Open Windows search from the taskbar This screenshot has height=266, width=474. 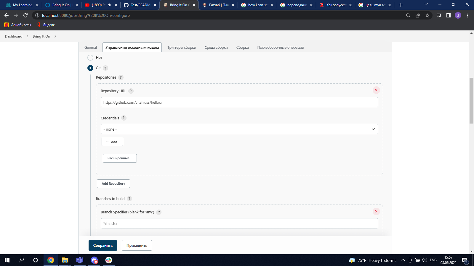(x=21, y=260)
